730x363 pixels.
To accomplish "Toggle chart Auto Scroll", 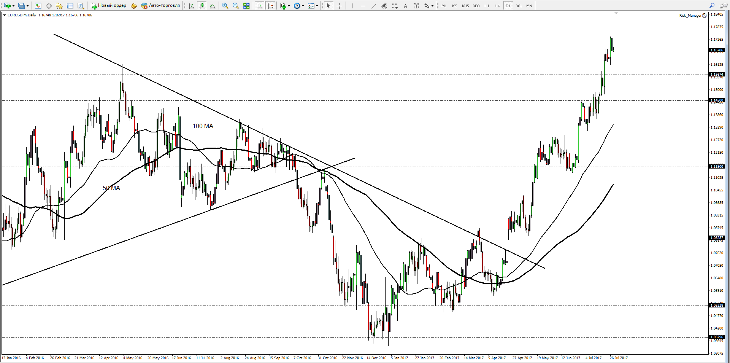I will [x=260, y=6].
